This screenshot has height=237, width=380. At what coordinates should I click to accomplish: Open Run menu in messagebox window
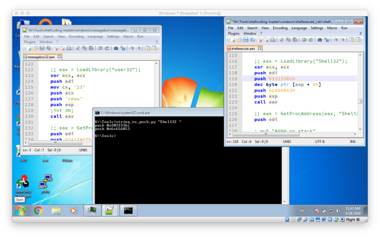coord(140,37)
